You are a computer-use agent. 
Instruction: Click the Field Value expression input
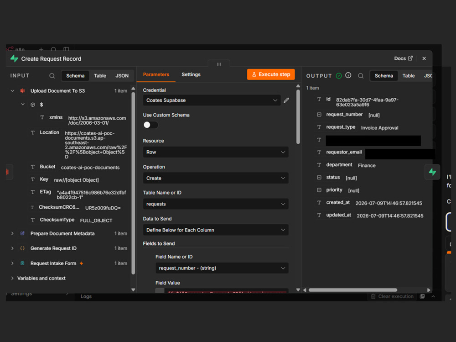point(222,291)
